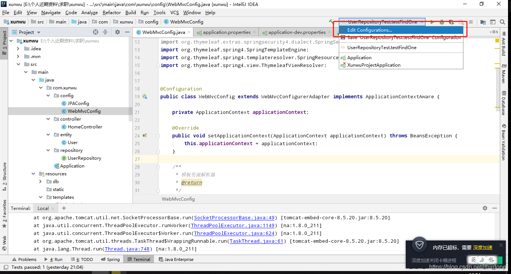Select Edit Configurations... menu entry
This screenshot has height=274, width=511.
(x=401, y=30)
